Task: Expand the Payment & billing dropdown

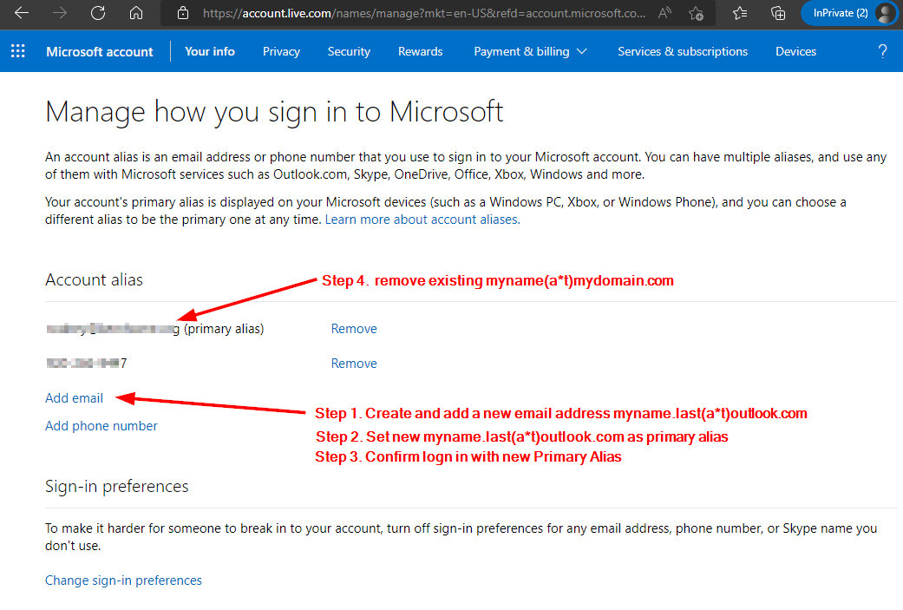Action: (x=531, y=51)
